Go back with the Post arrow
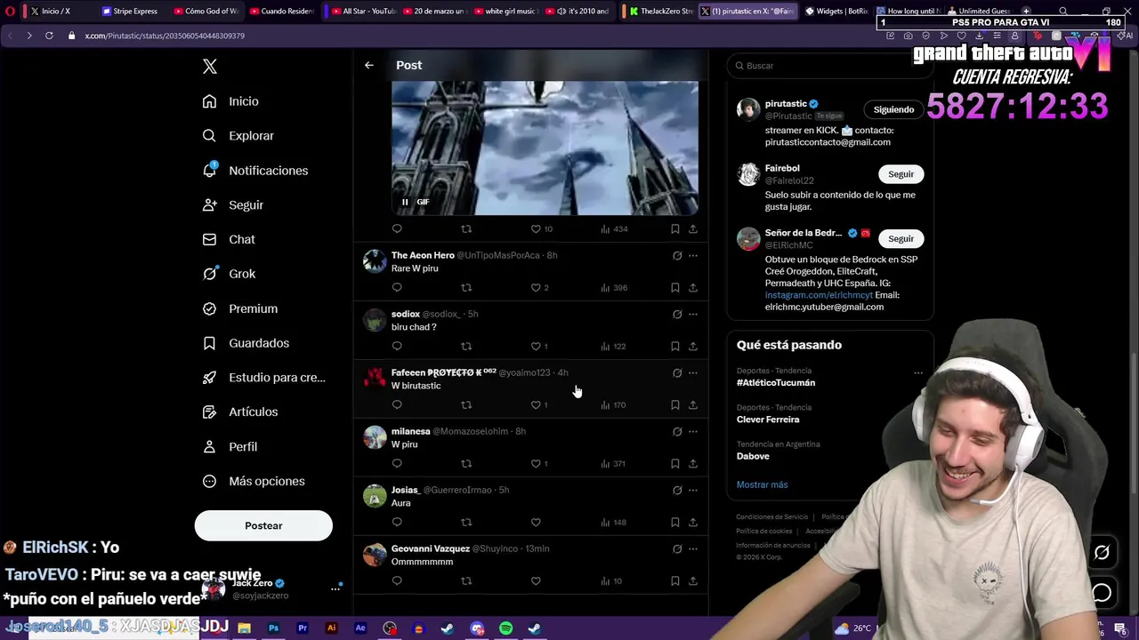 (368, 65)
